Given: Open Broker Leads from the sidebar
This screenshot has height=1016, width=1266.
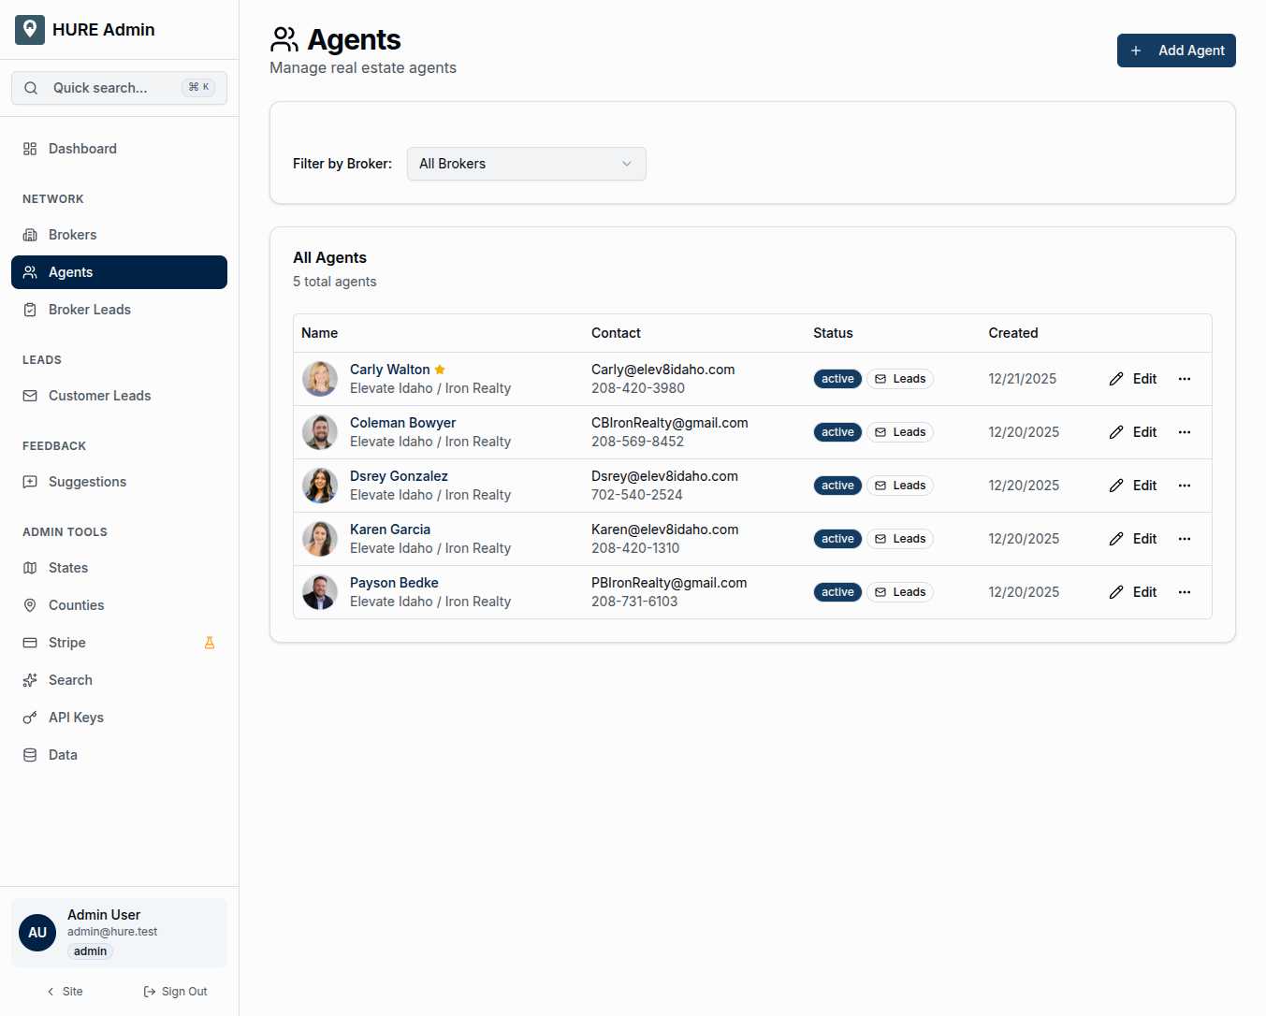Looking at the screenshot, I should click(x=89, y=310).
